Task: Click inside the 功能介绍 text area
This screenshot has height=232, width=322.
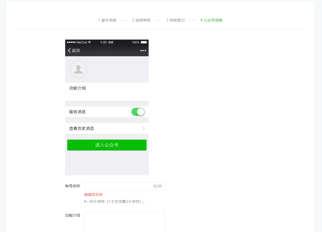Action: click(124, 222)
